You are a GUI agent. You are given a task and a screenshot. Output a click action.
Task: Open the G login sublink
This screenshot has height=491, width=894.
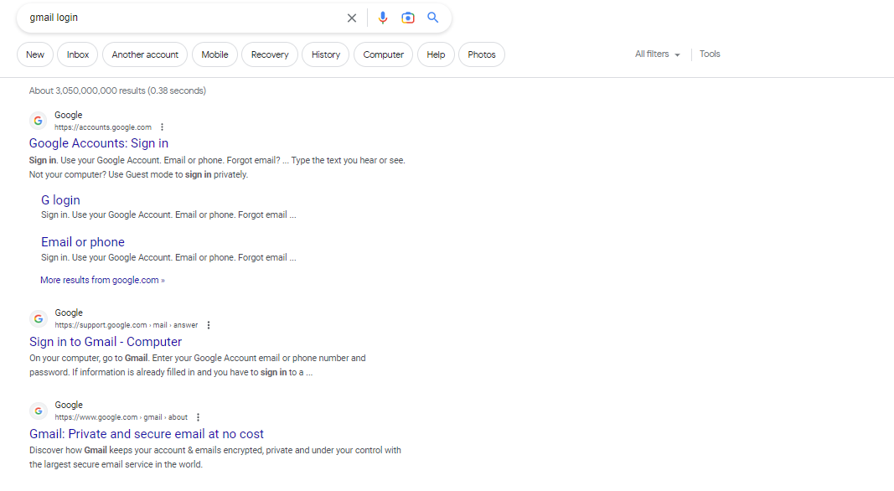pos(60,200)
